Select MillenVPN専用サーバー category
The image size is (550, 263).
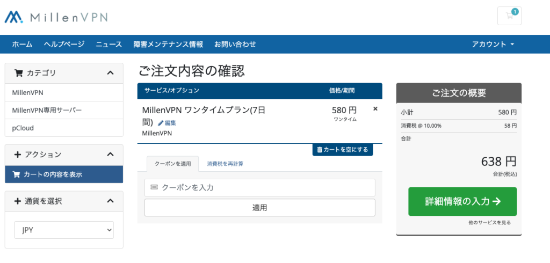pos(47,110)
